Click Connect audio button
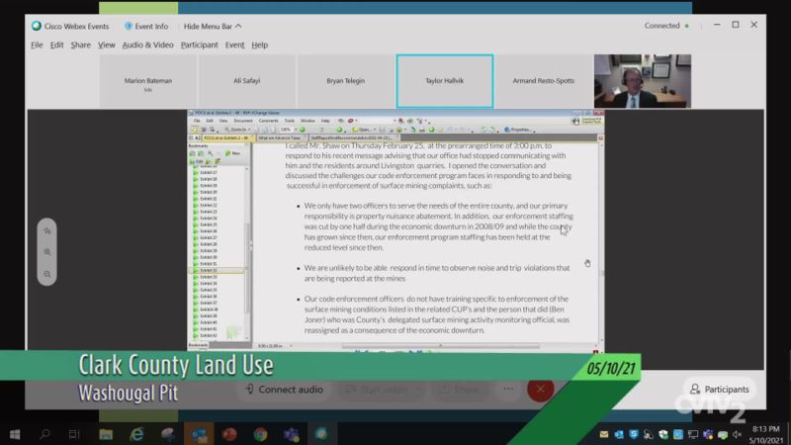This screenshot has width=791, height=445. pyautogui.click(x=285, y=390)
